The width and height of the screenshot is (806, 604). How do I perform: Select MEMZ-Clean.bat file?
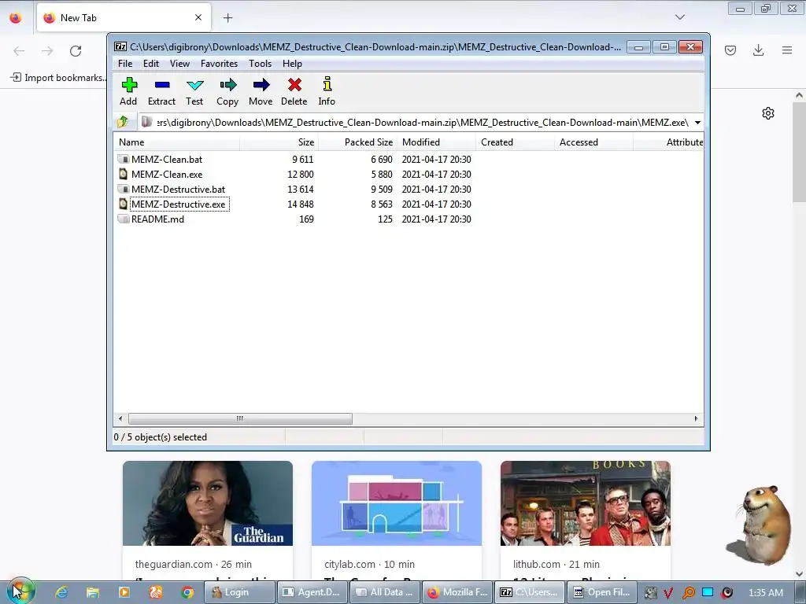(167, 159)
